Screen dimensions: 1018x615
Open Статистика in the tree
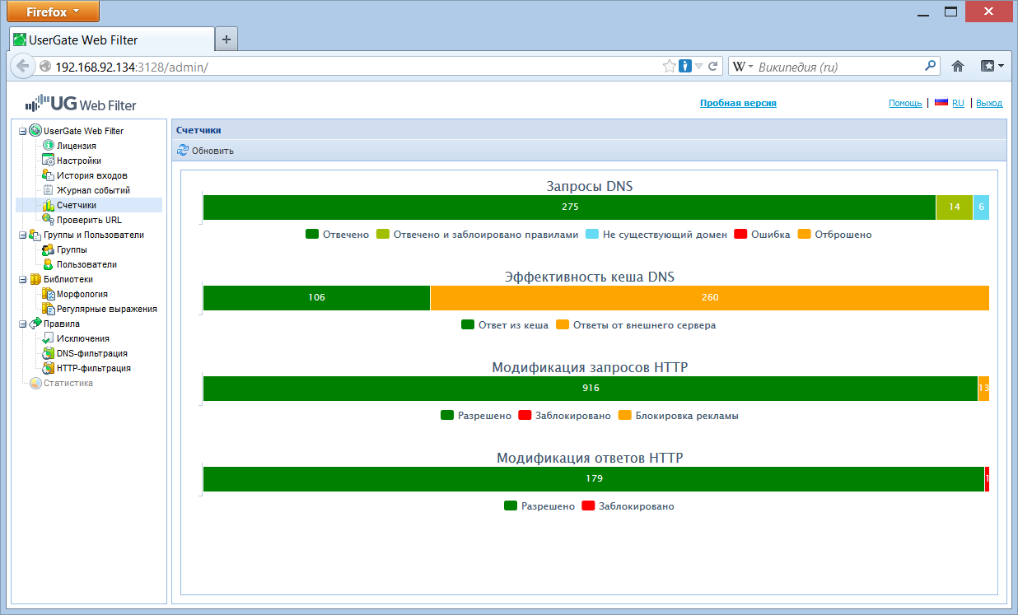pos(68,383)
